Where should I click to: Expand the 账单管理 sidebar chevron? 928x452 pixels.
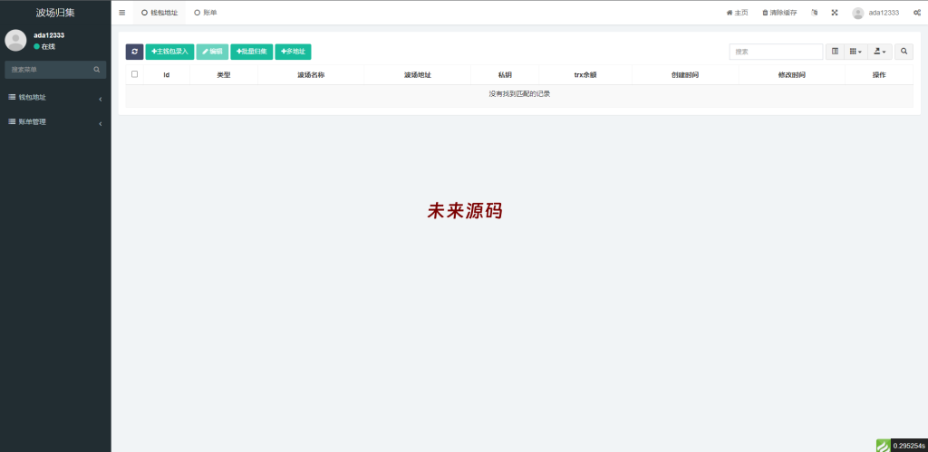[100, 124]
